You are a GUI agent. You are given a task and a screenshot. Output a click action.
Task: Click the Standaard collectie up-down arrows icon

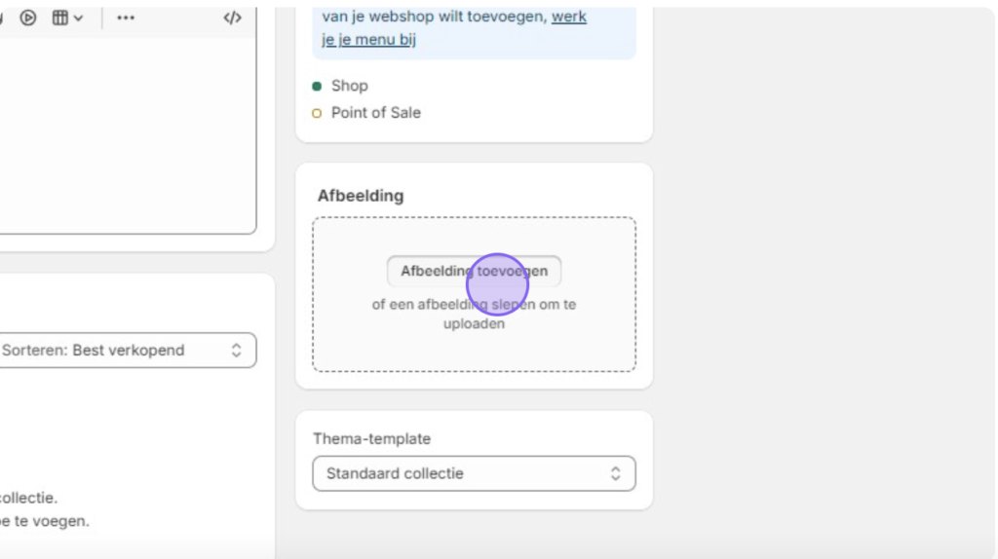(x=615, y=473)
